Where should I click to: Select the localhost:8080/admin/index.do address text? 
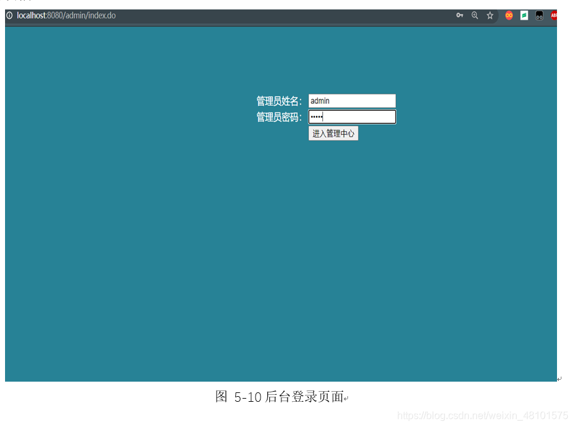pos(66,15)
